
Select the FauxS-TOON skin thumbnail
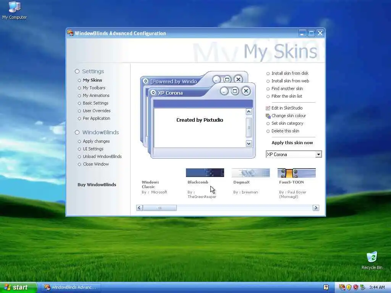(x=296, y=173)
